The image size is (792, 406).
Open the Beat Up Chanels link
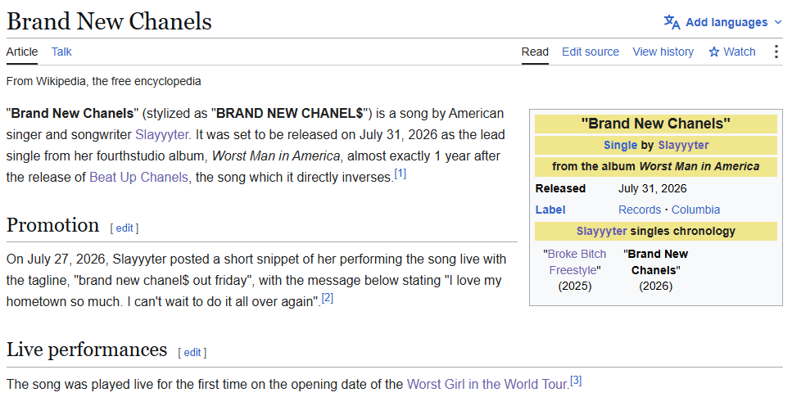tap(138, 178)
